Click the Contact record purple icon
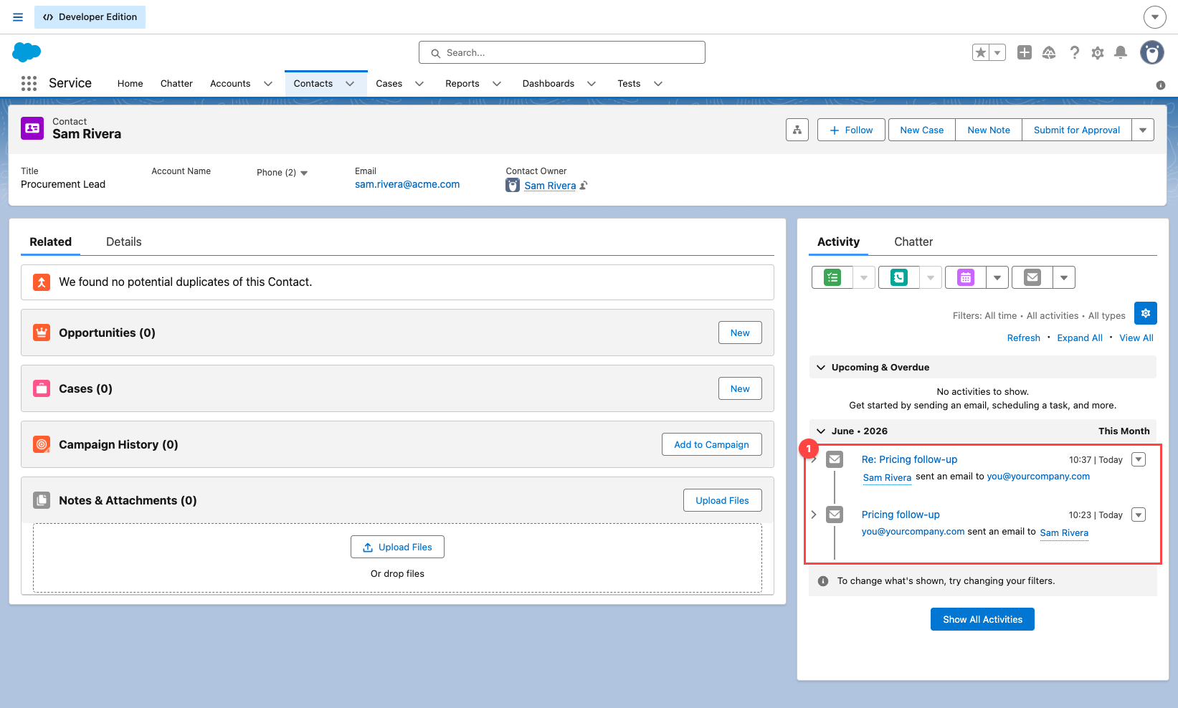 pos(32,128)
